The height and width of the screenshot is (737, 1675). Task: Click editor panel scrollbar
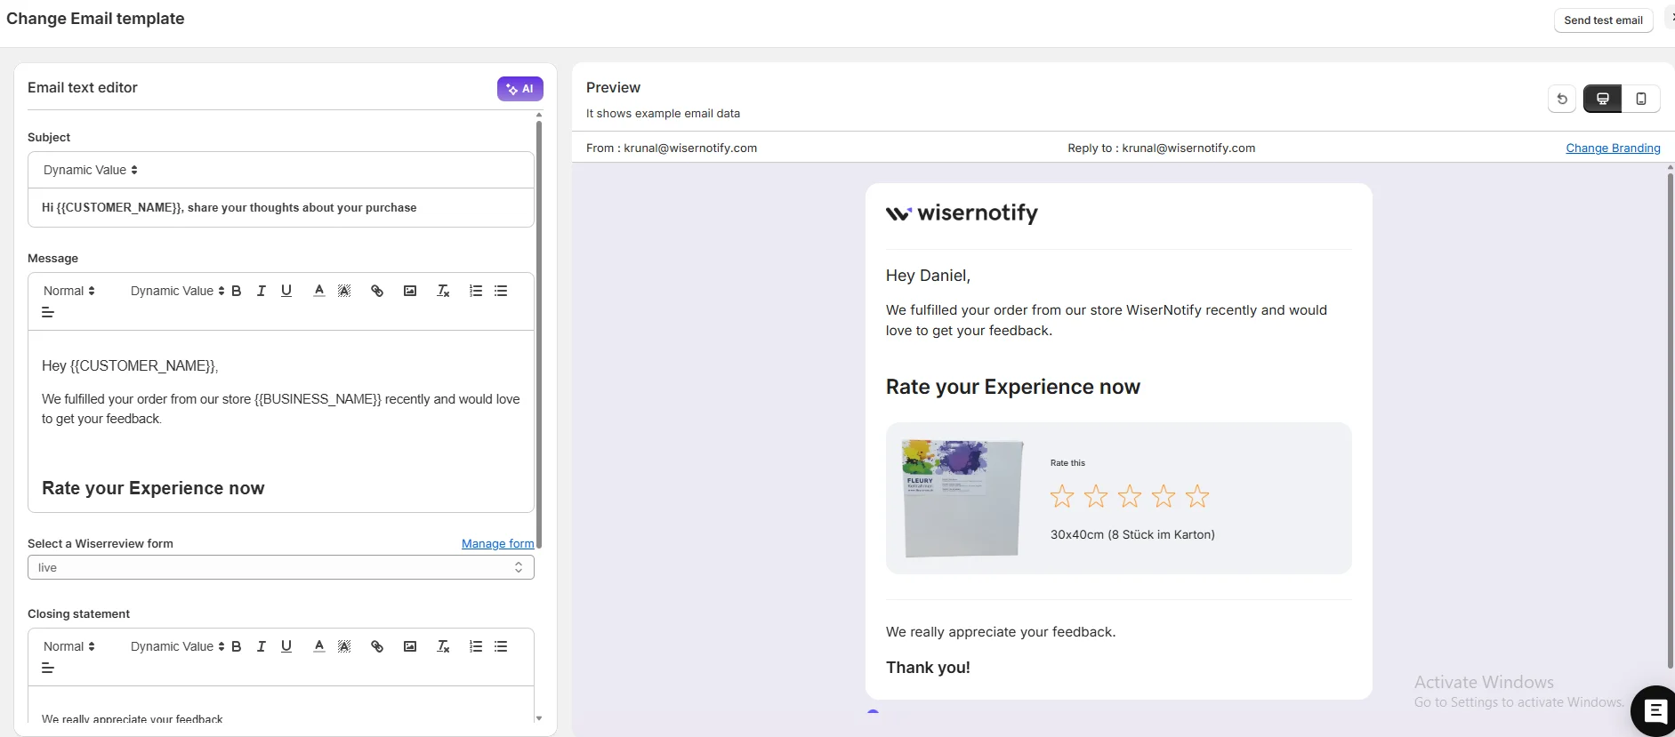[539, 333]
